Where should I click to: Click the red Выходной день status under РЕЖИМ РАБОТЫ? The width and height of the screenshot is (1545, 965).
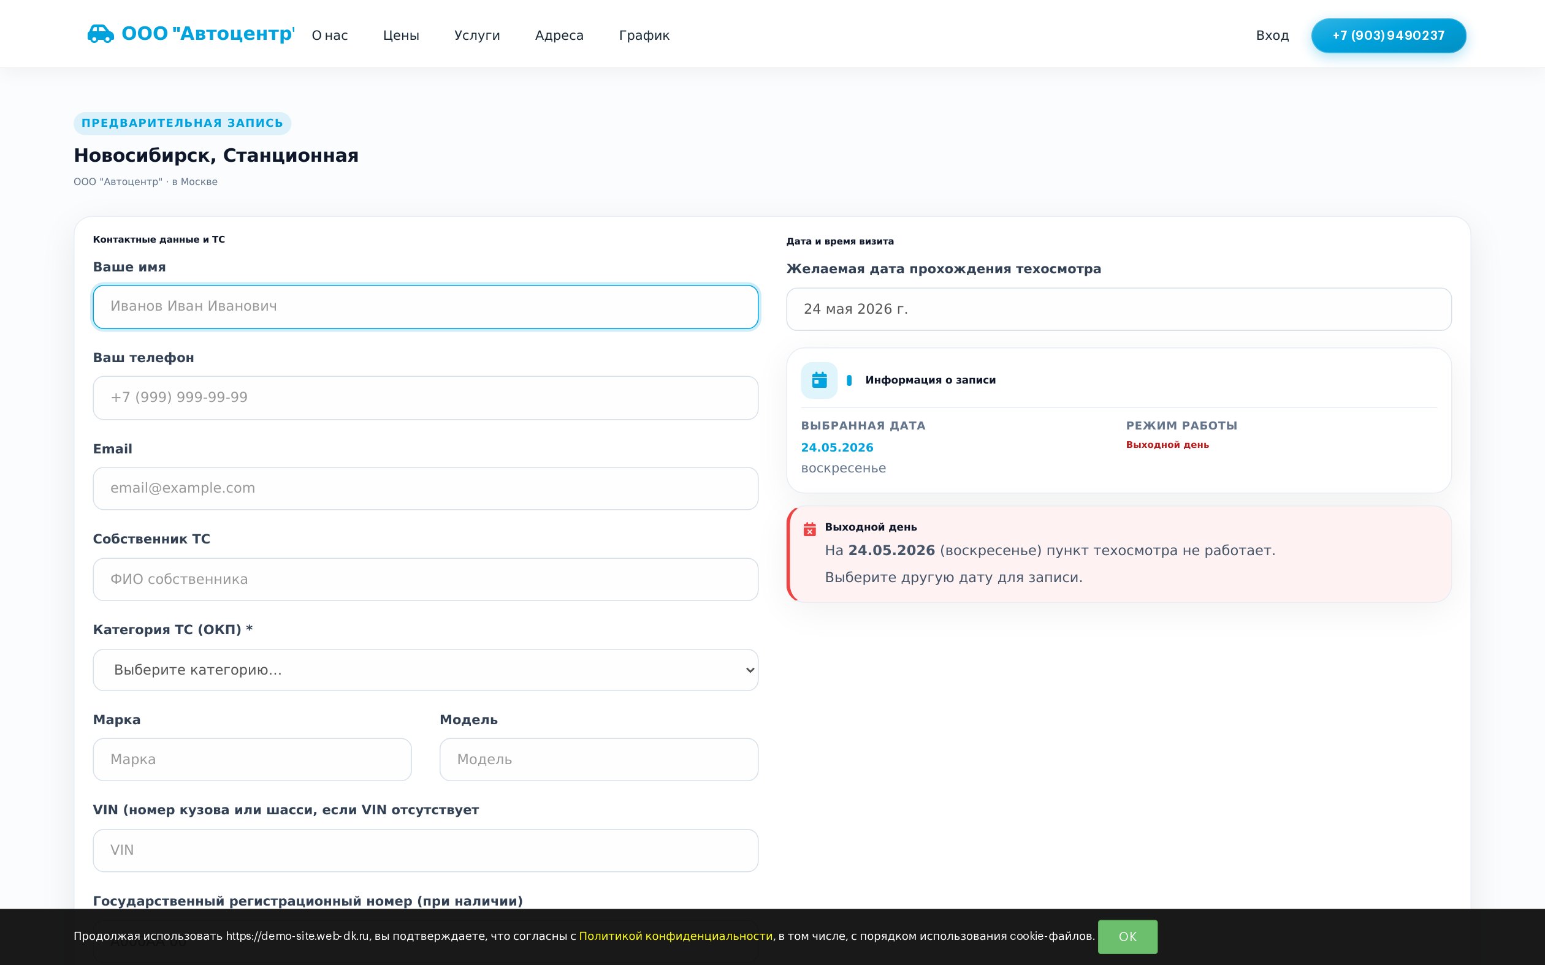click(1167, 445)
